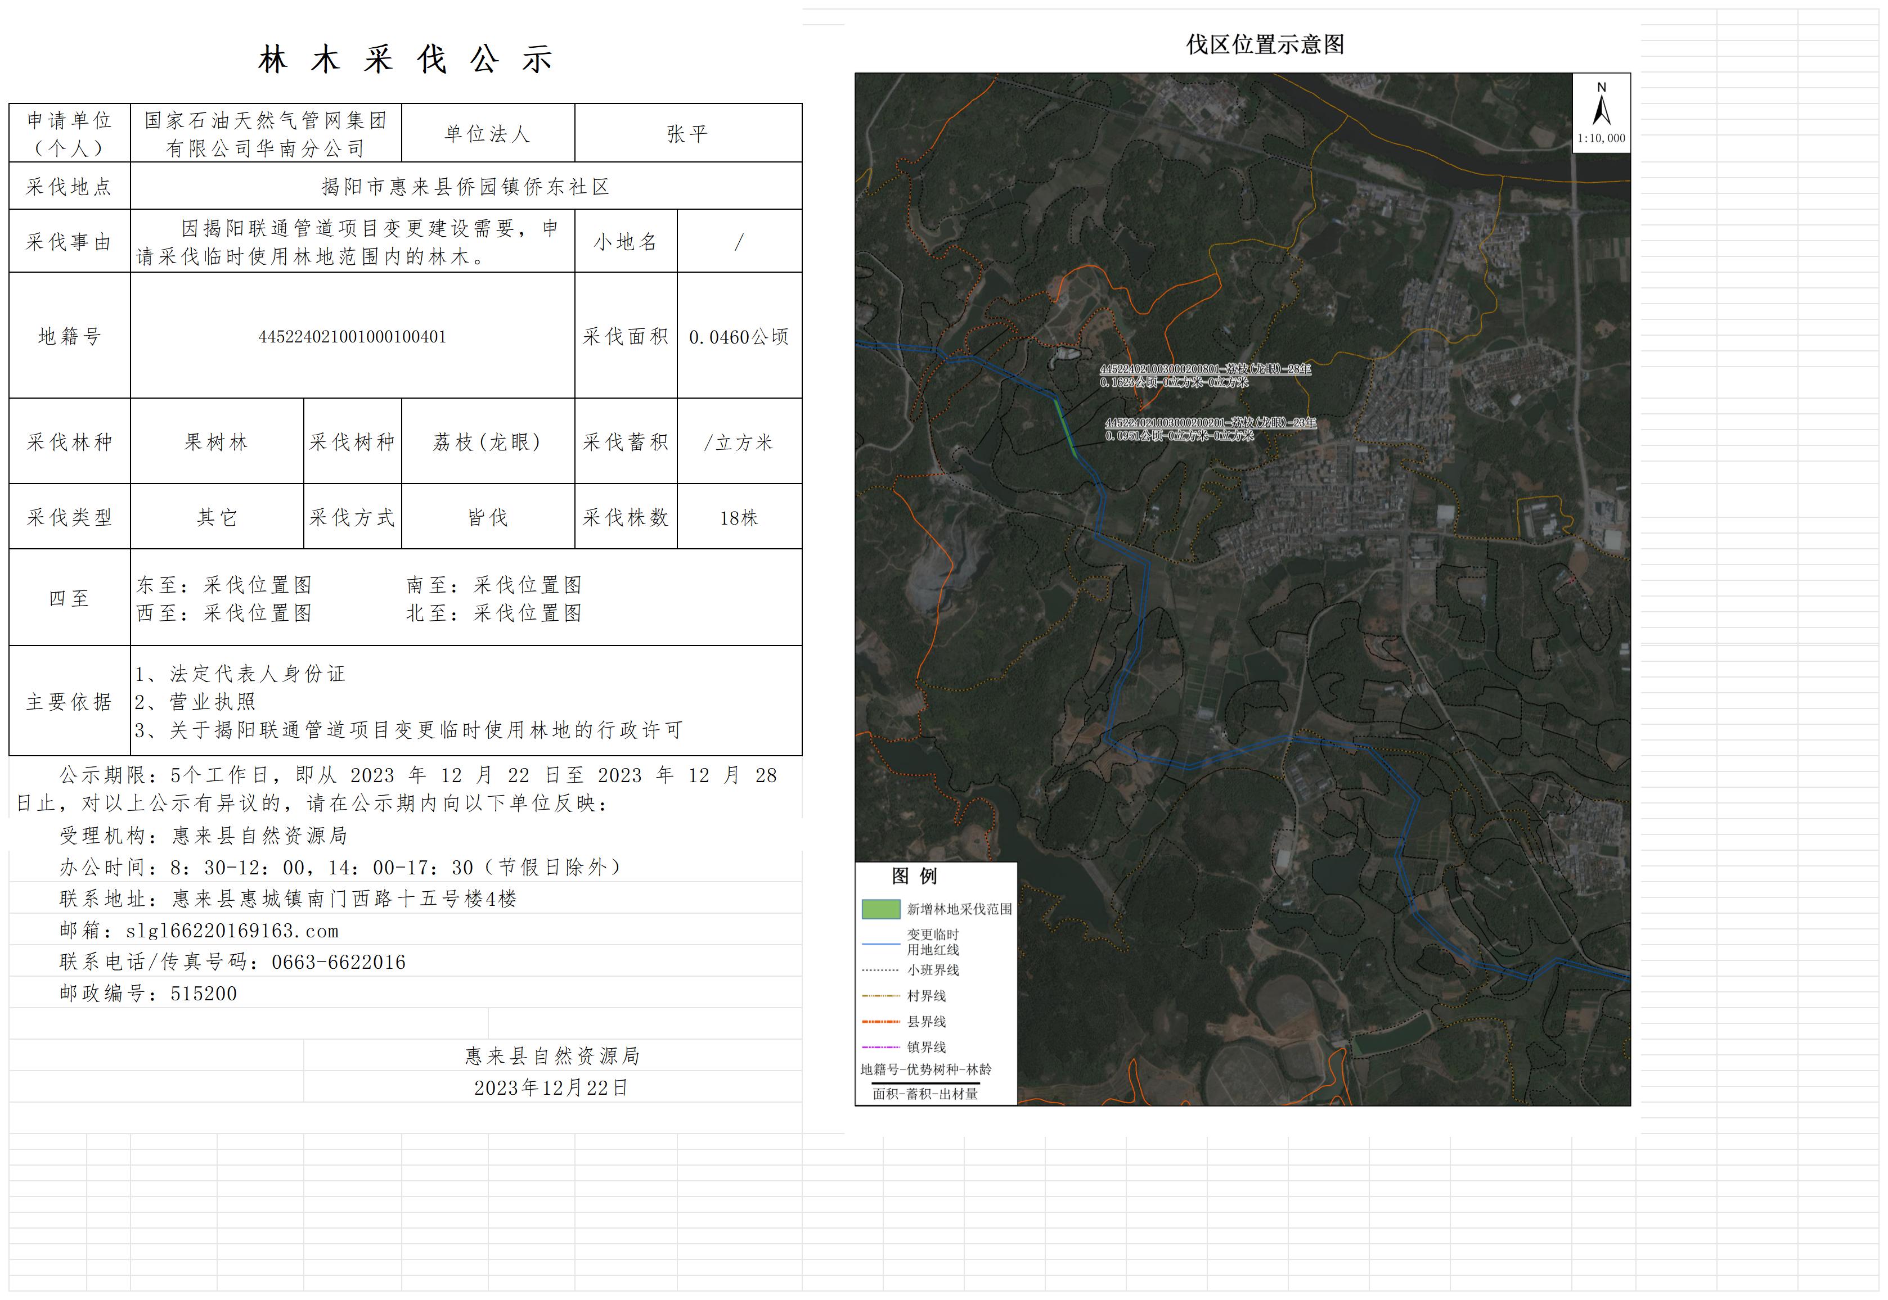Click the 地籍号 value 445224021001000100401 cell

click(x=352, y=336)
